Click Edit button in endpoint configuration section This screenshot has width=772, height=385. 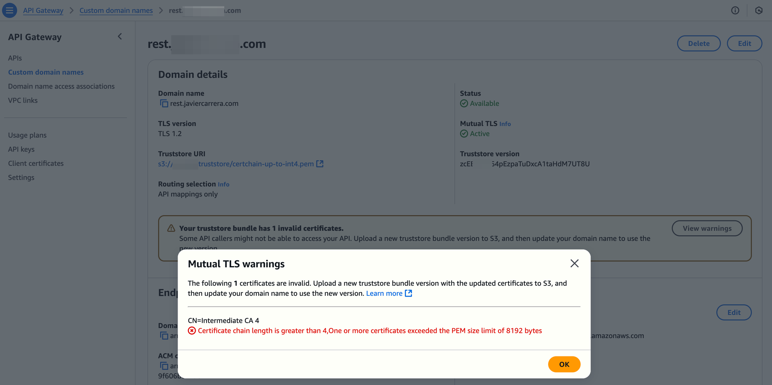pos(734,312)
